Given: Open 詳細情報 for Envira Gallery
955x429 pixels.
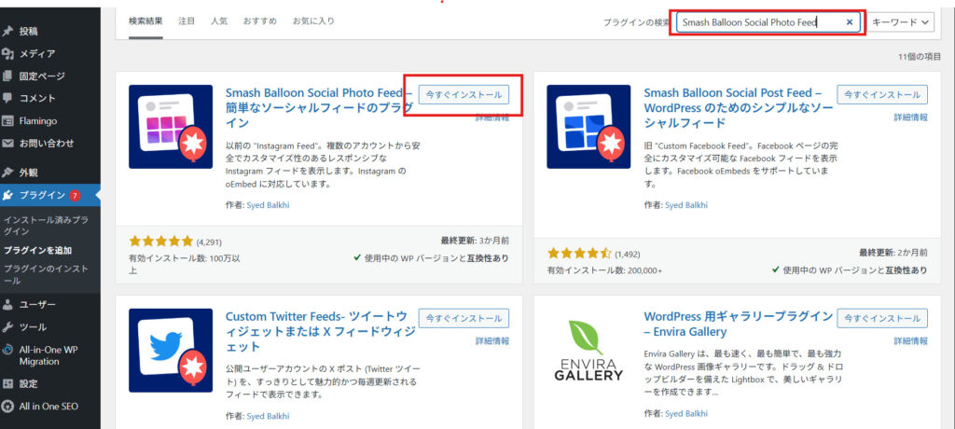Looking at the screenshot, I should [911, 341].
